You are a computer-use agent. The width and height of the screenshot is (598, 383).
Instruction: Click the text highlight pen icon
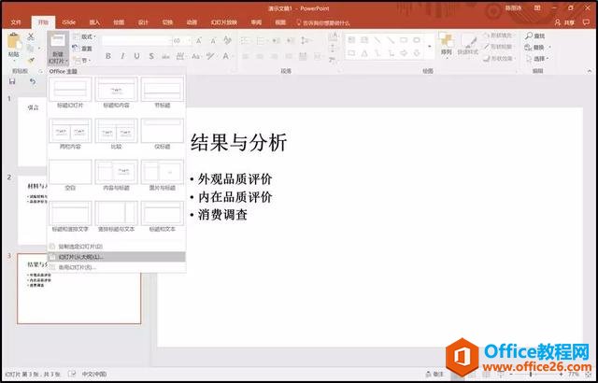pos(210,56)
